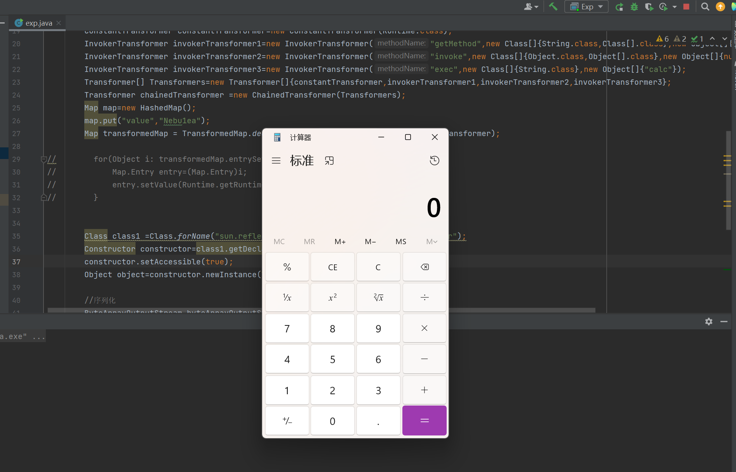Viewport: 736px width, 472px height.
Task: Open Search Everywhere magnifier icon
Action: (x=705, y=7)
